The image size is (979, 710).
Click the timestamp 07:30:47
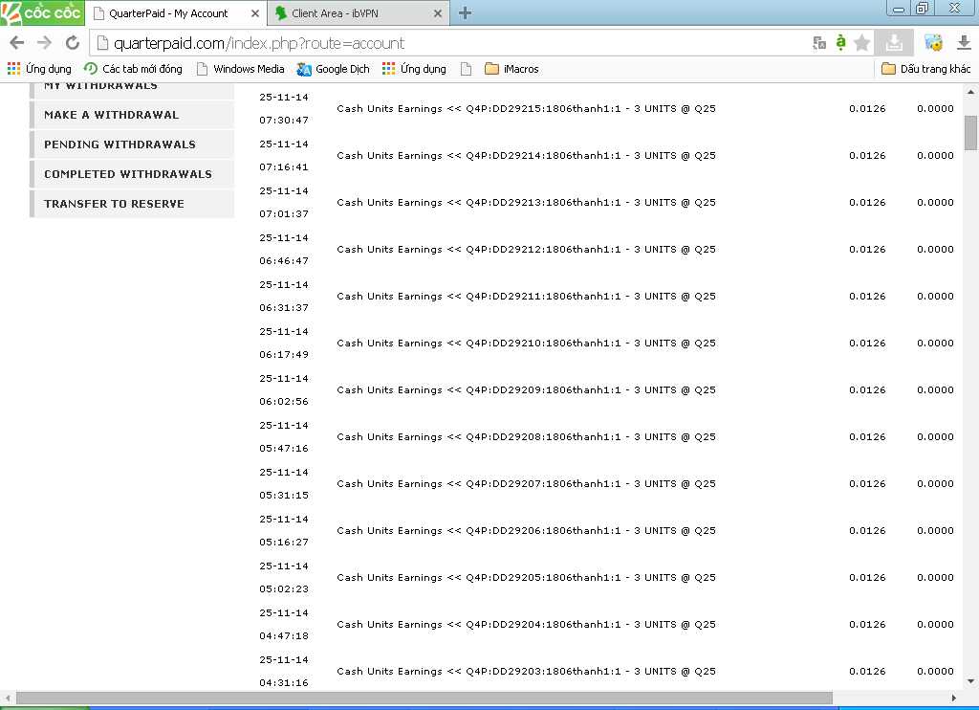tap(284, 120)
